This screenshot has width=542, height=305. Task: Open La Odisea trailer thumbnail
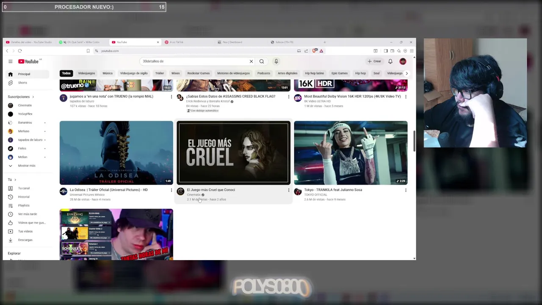116,153
